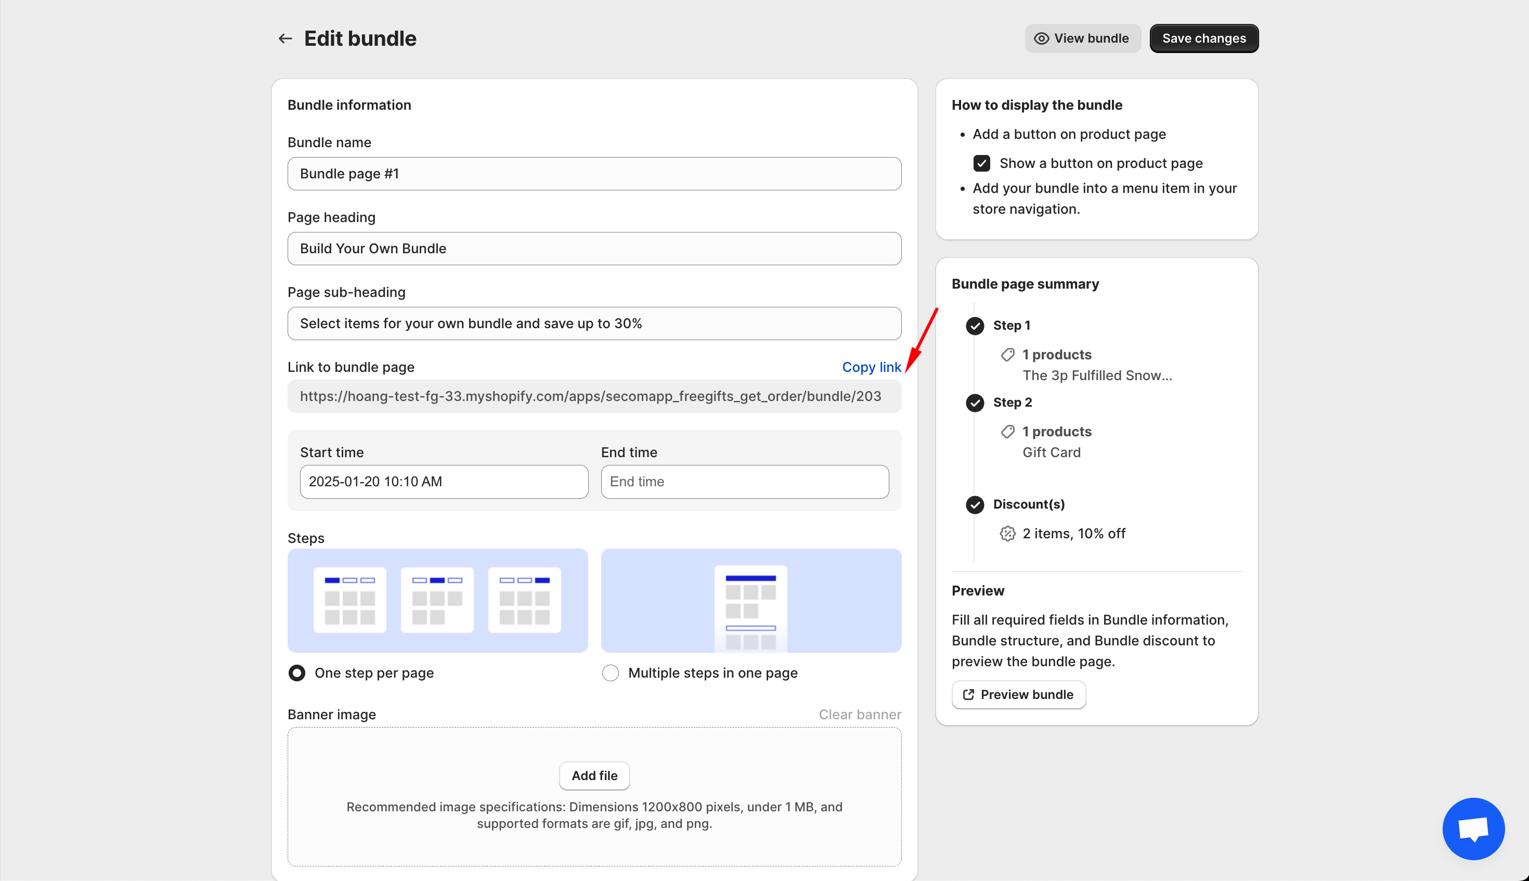Click the Discount(s) checkmark icon
The height and width of the screenshot is (881, 1529).
[975, 504]
